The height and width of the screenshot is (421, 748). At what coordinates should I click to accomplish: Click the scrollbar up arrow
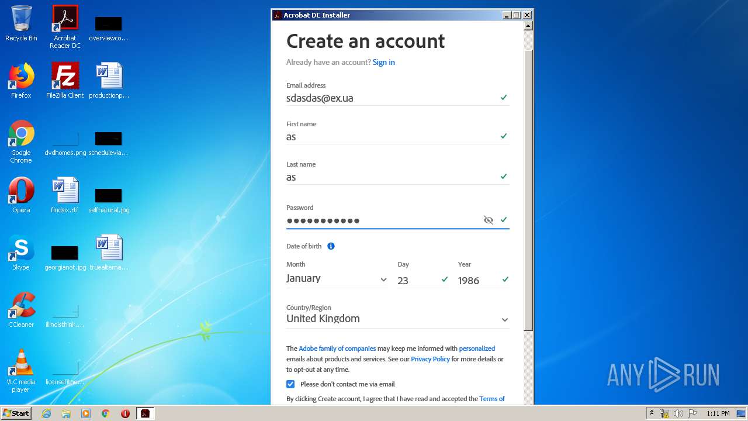528,26
